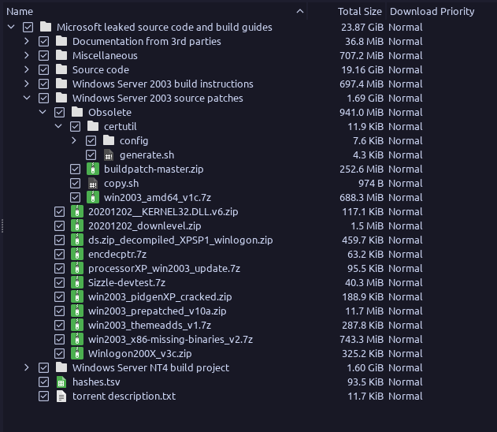Screen dimensions: 497x432
Task: Click the Windows Server 2003 source patches folder icon
Action: pos(61,98)
